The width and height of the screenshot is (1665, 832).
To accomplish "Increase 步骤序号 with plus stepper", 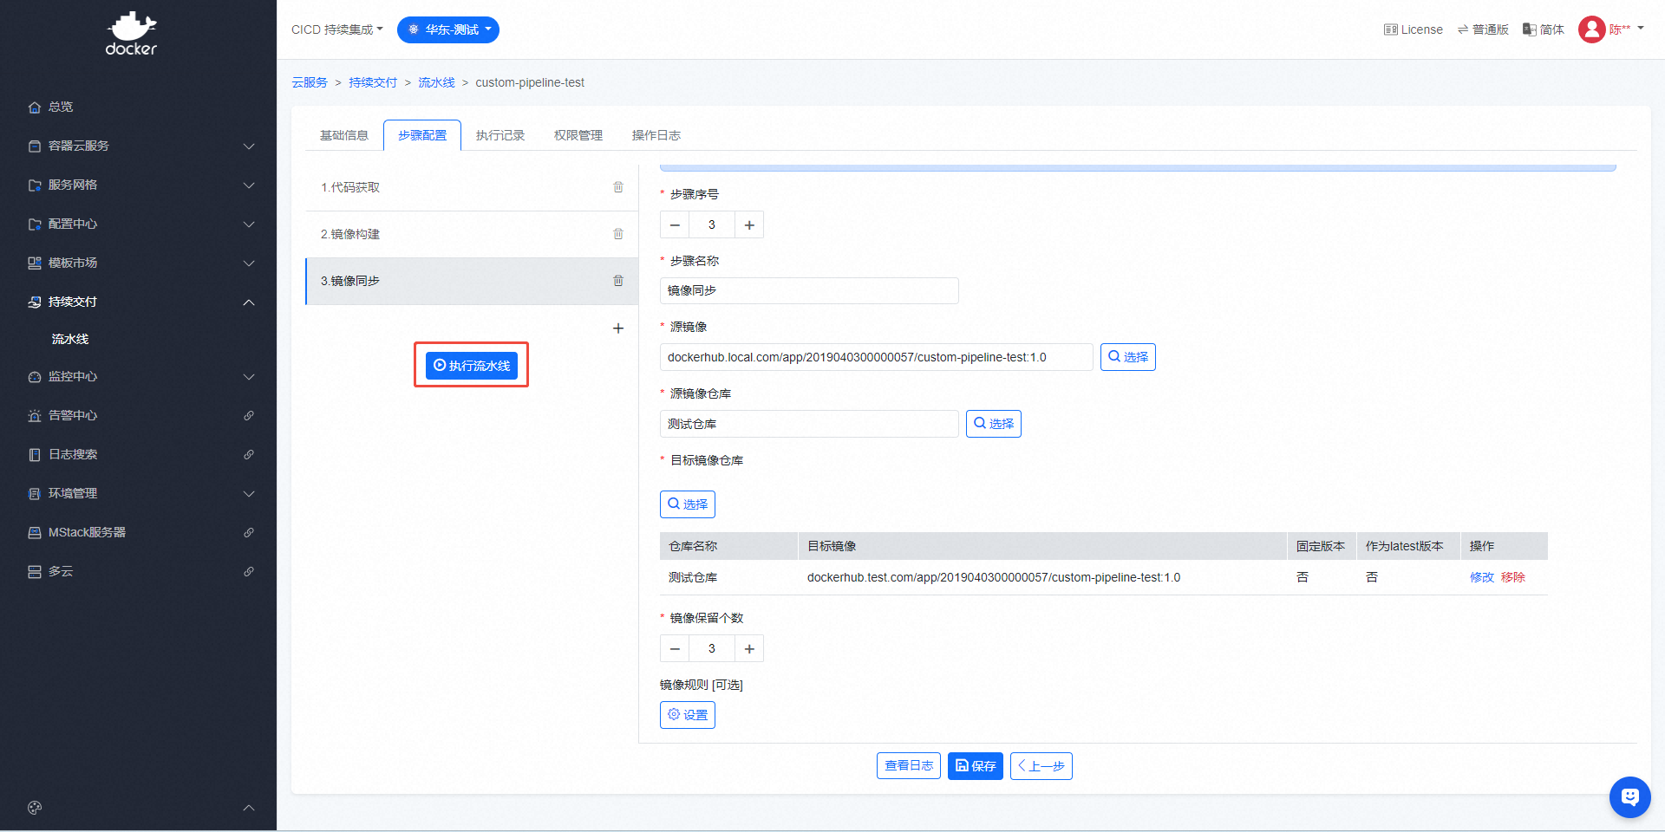I will 749,225.
